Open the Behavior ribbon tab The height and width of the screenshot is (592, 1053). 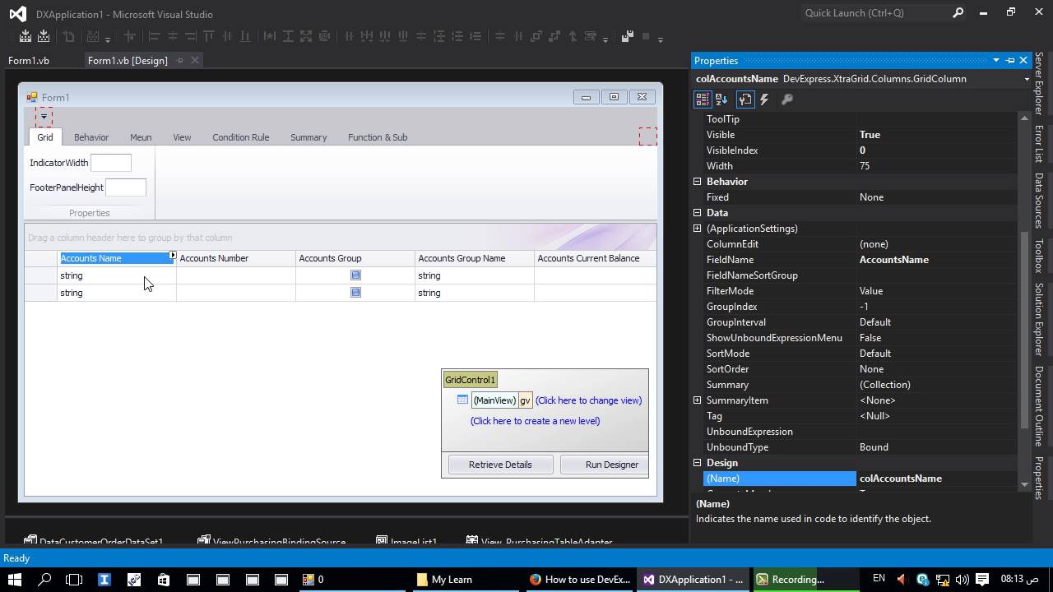91,137
